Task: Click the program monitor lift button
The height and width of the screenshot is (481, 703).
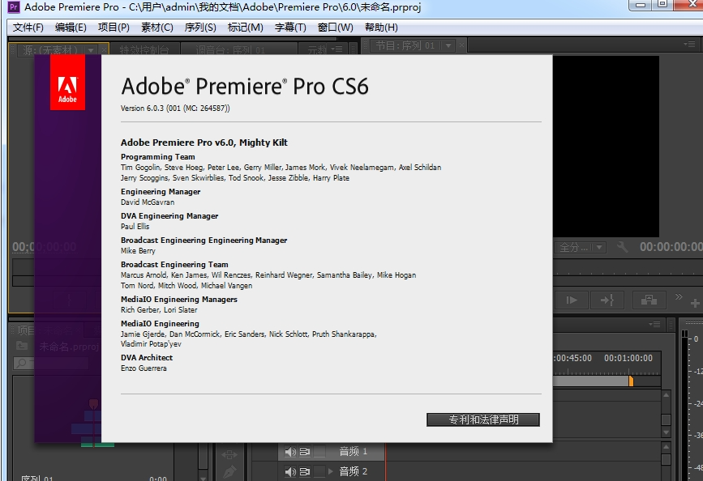Action: [649, 300]
